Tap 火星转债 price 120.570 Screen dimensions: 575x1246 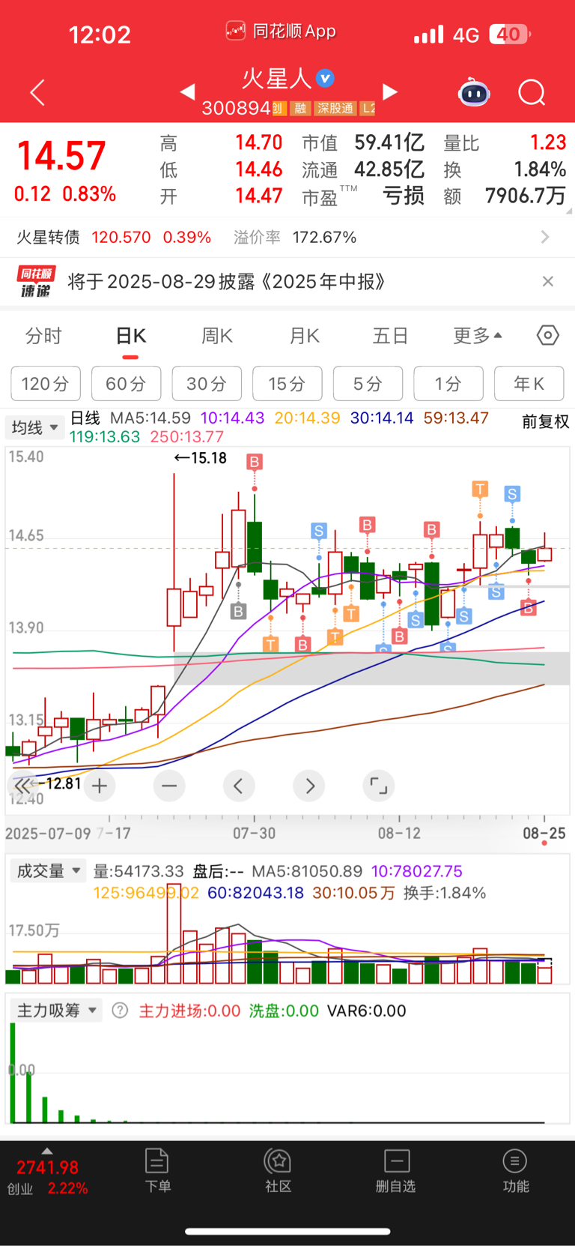pos(121,238)
